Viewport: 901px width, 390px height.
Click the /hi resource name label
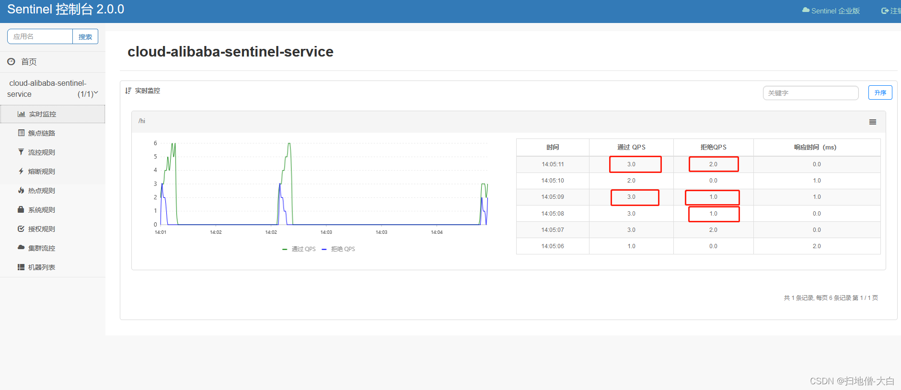point(142,121)
